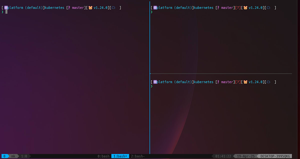Expand the chevron after the session number 0
The height and width of the screenshot is (159, 300).
[x=8, y=156]
